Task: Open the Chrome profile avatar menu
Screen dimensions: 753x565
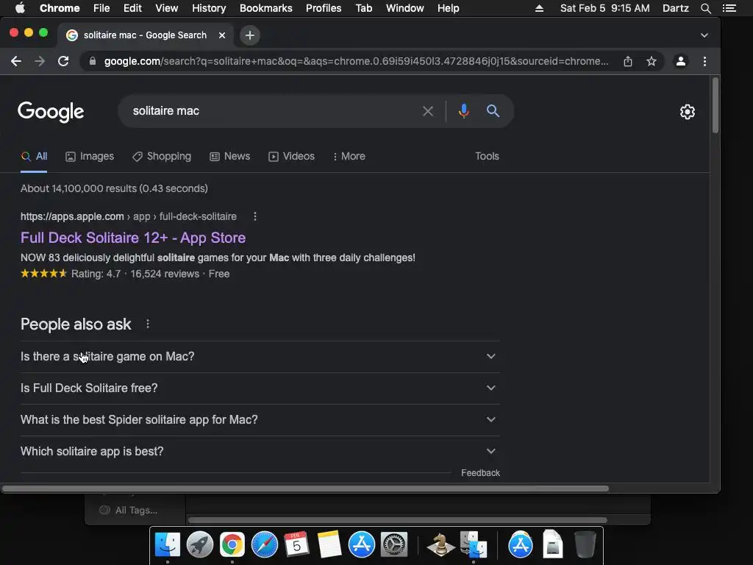Action: pos(680,61)
